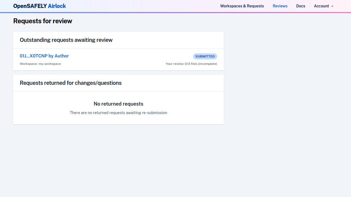Open the request 01J...X0TCNP by Author
Image resolution: width=351 pixels, height=197 pixels.
[44, 56]
